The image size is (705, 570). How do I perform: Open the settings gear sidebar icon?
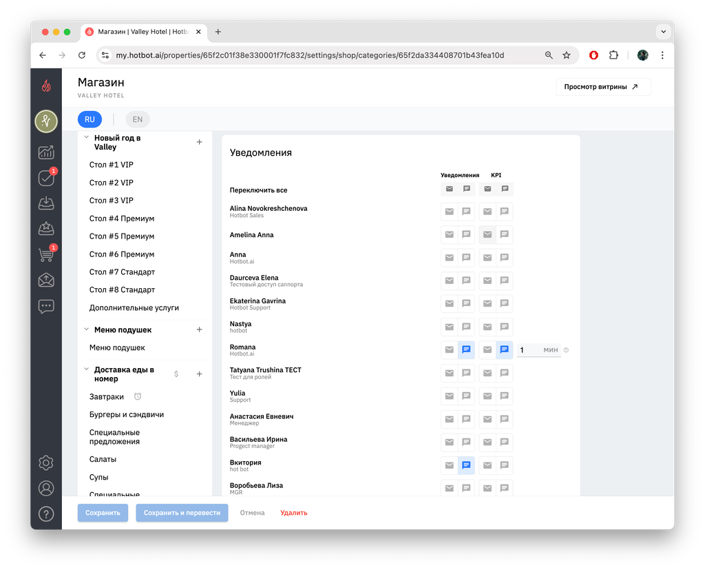pos(46,462)
